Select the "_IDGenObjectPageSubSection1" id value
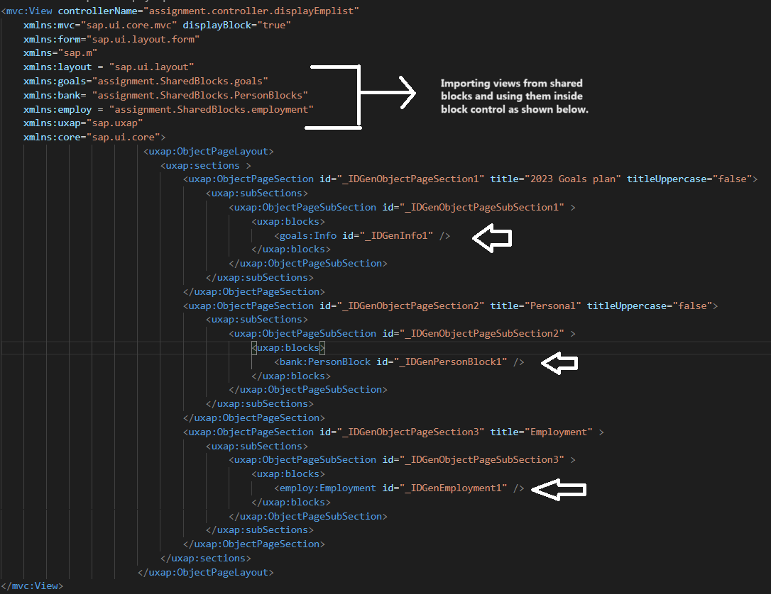 pyautogui.click(x=482, y=208)
